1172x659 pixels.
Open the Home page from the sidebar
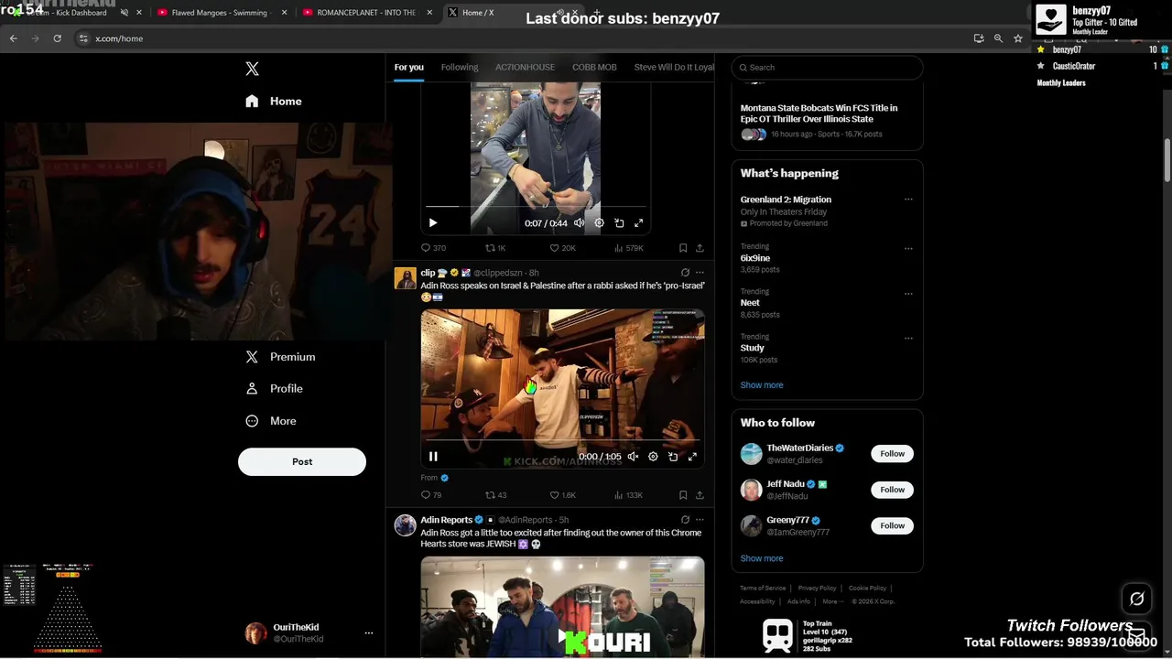[273, 102]
